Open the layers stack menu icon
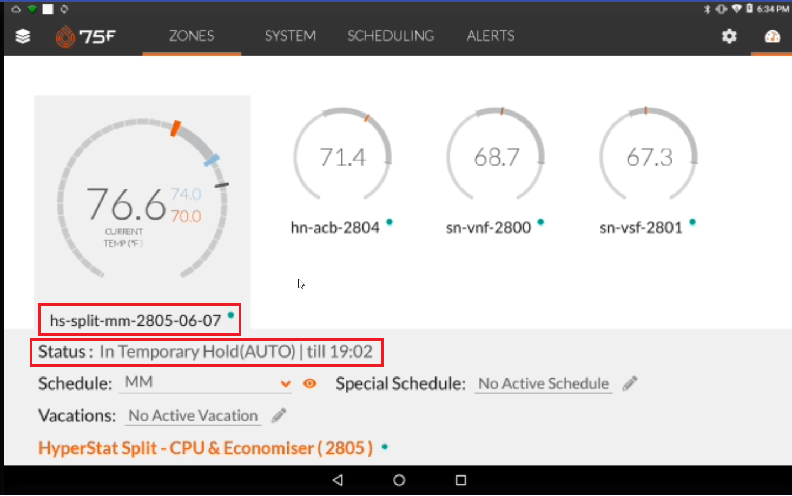The image size is (792, 496). pyautogui.click(x=22, y=36)
